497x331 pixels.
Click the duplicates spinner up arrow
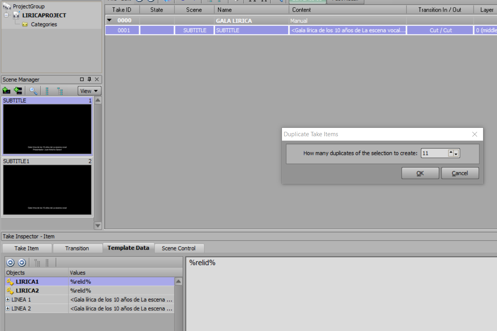[451, 153]
